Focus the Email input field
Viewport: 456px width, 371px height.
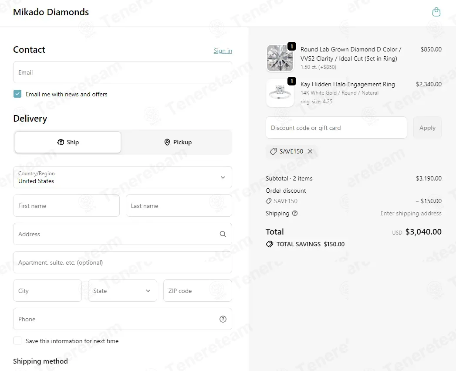(x=122, y=72)
